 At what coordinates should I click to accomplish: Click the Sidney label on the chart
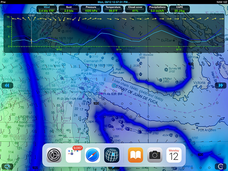191,57
